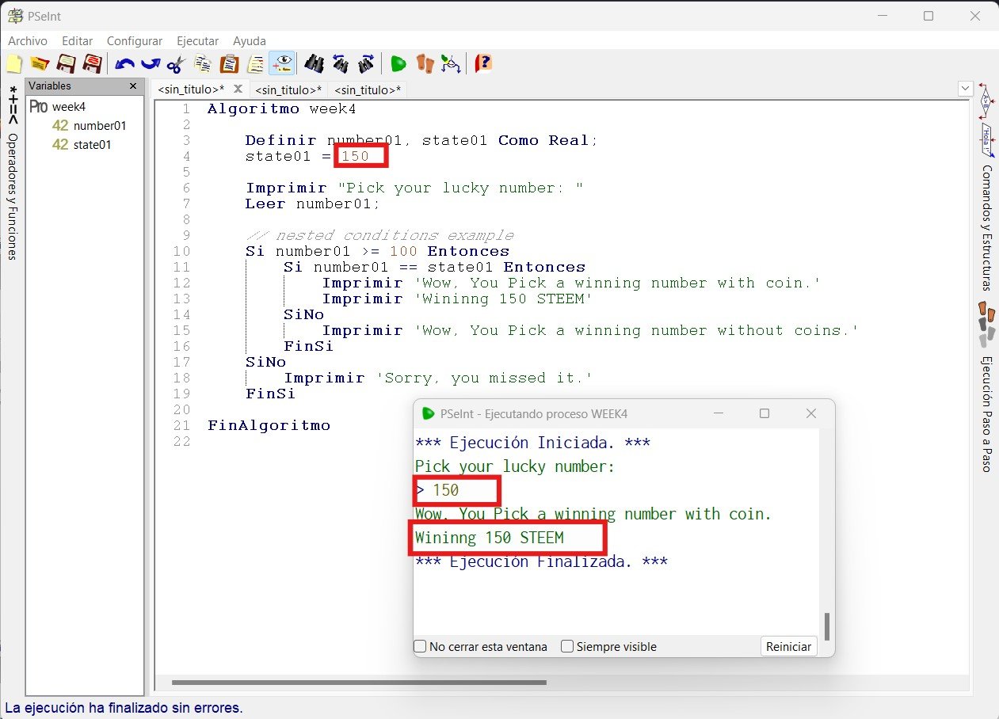This screenshot has height=719, width=999.
Task: Click the Save diskette icon
Action: coord(66,63)
